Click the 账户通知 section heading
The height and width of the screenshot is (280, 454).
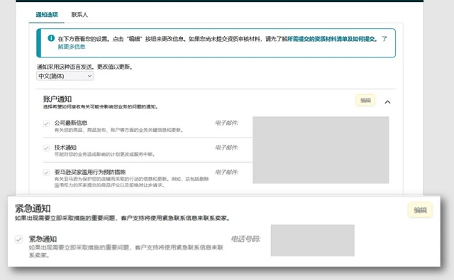57,99
